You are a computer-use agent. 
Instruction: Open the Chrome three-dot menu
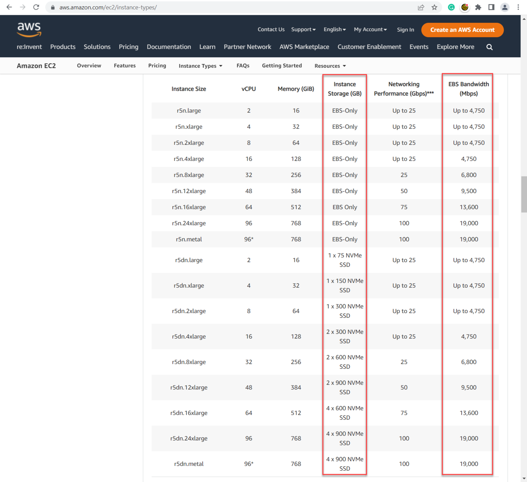click(518, 7)
